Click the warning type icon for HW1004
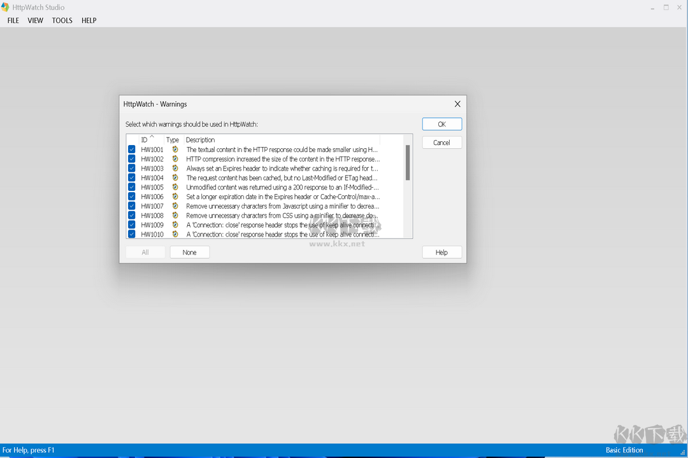688x458 pixels. pyautogui.click(x=175, y=177)
